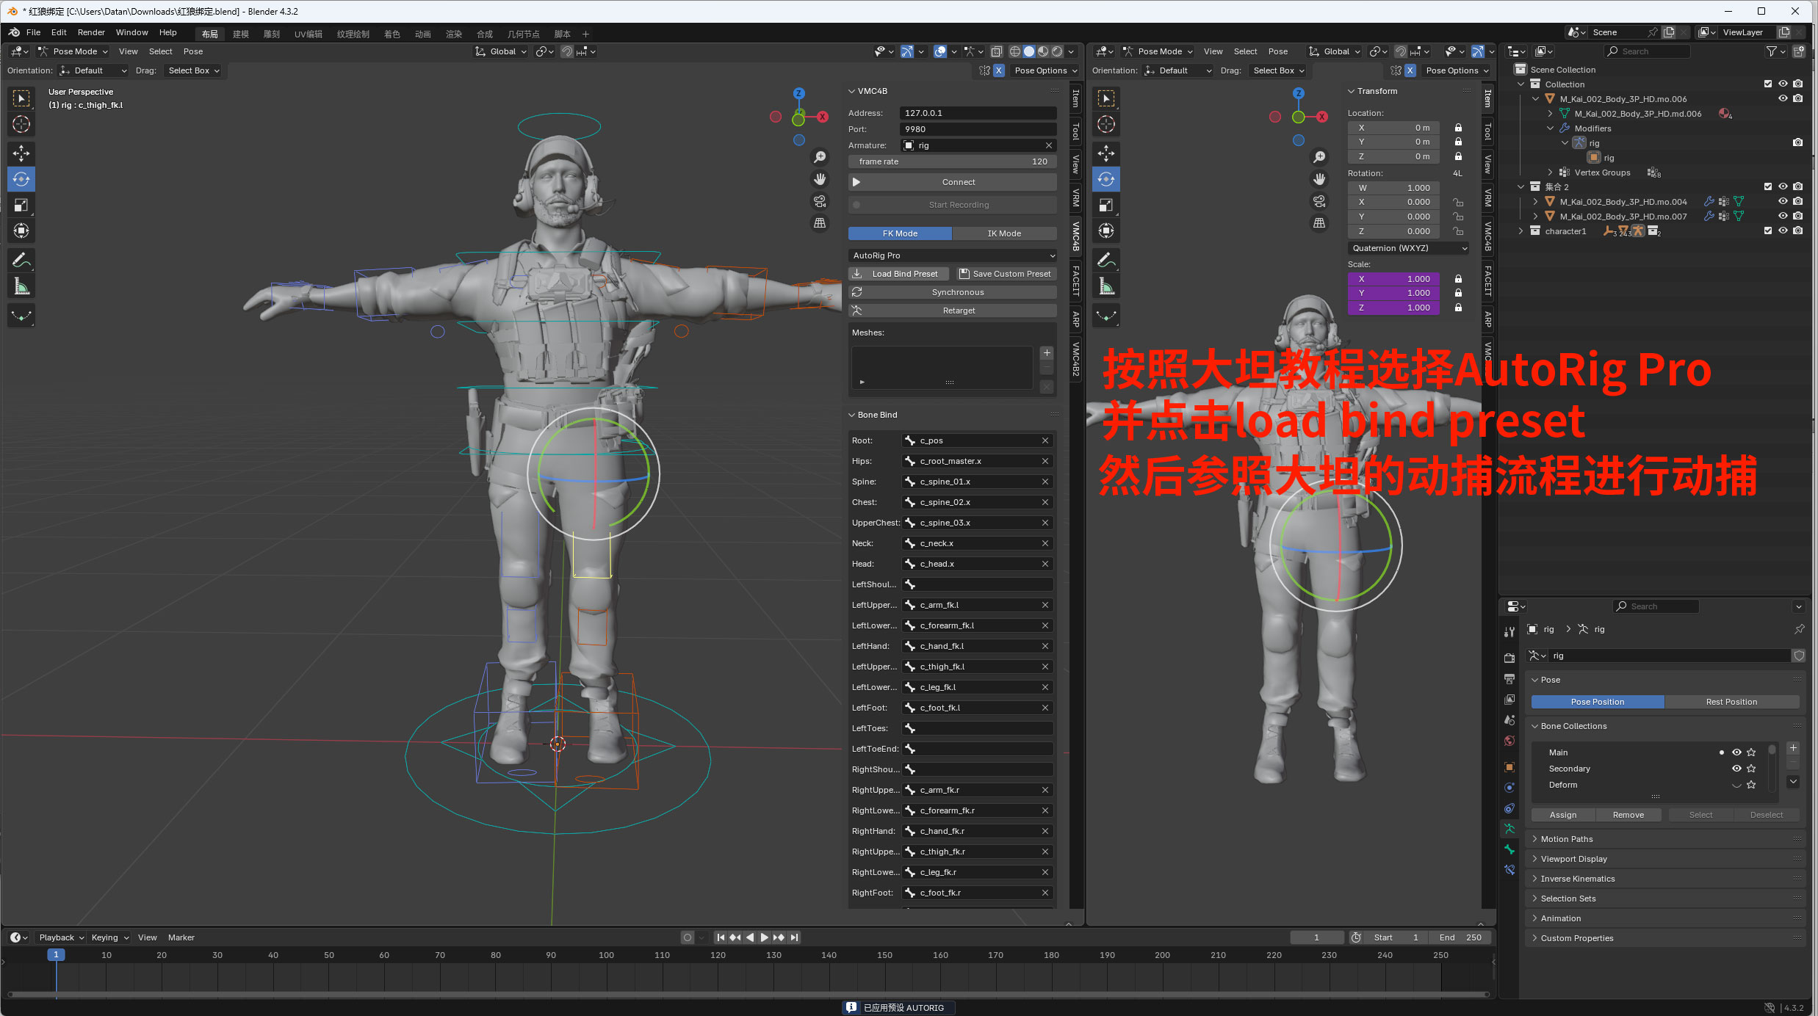Image resolution: width=1818 pixels, height=1016 pixels.
Task: Open Object Data armature properties tab
Action: tap(1509, 829)
